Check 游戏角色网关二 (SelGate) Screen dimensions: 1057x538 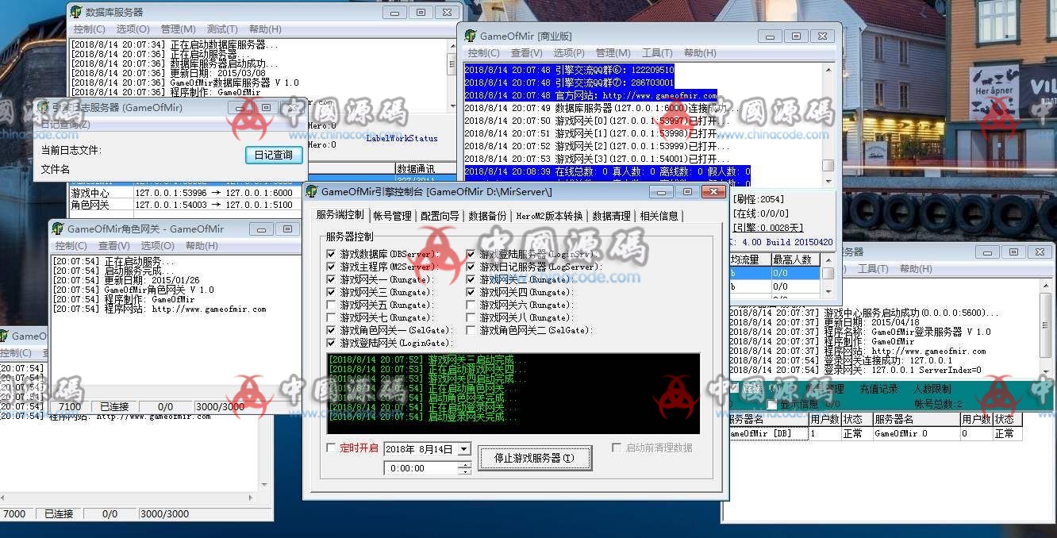point(471,330)
